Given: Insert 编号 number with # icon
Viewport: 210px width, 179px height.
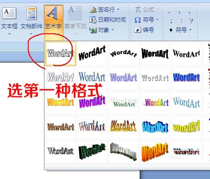Looking at the screenshot, I should tap(144, 30).
